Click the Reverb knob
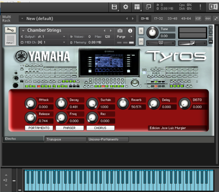Screen dimensions: 219x192 [123, 103]
